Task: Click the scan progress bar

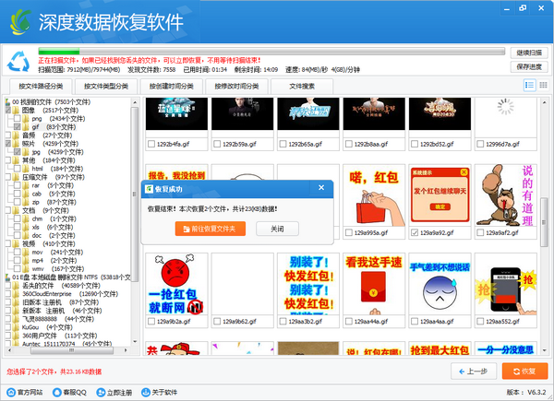Action: [x=271, y=51]
